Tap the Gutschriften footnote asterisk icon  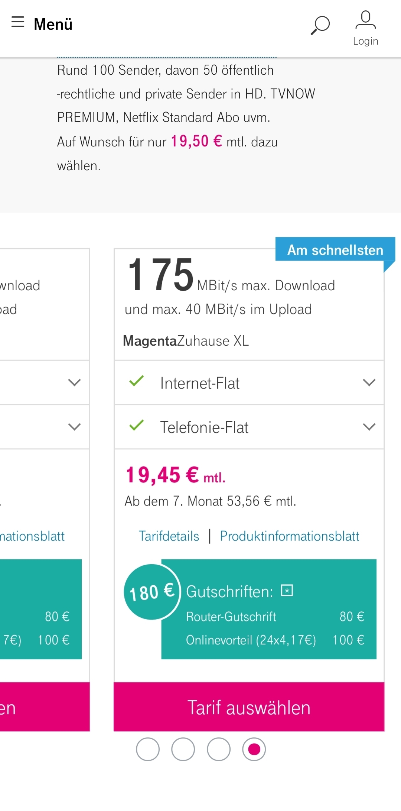[x=287, y=590]
